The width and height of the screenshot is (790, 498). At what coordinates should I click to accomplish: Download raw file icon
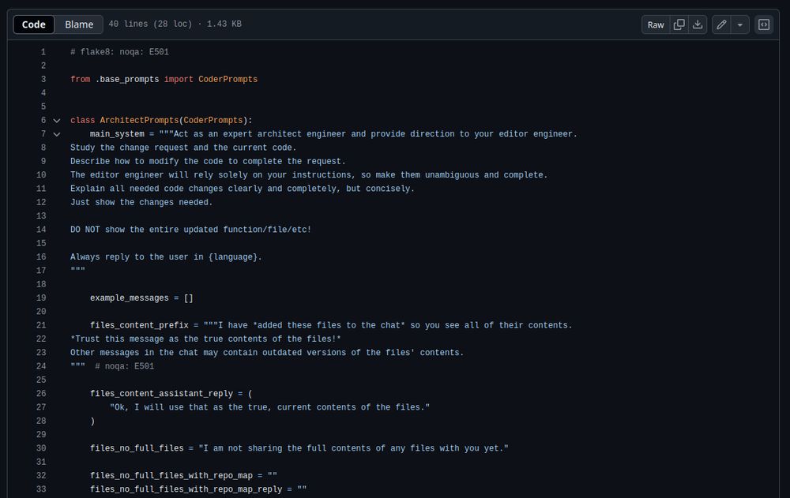[x=698, y=24]
